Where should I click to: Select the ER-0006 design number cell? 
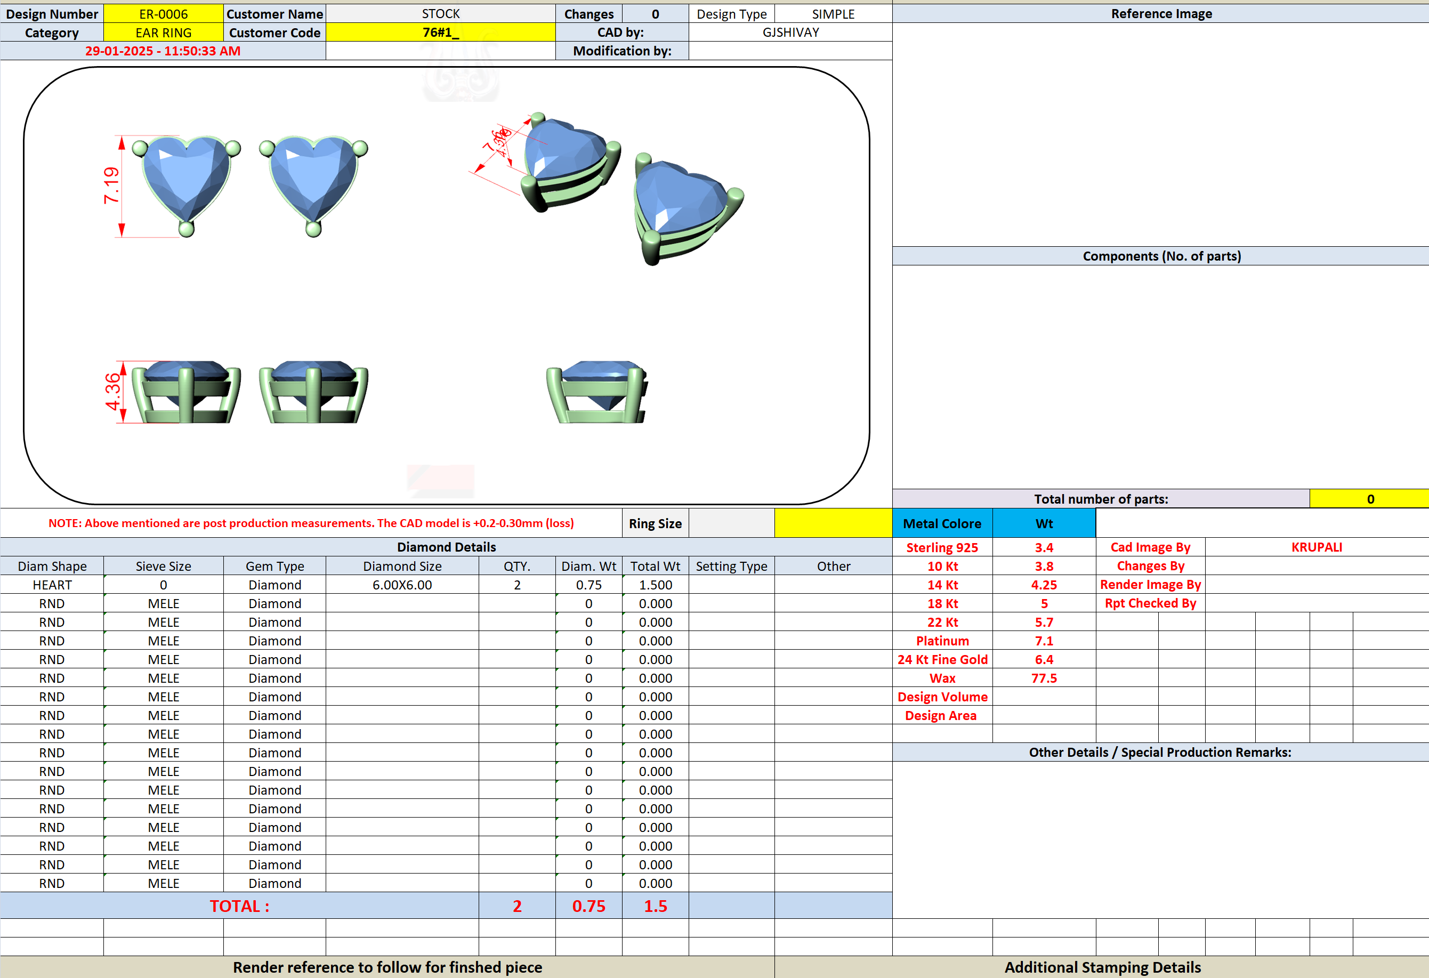pos(163,13)
